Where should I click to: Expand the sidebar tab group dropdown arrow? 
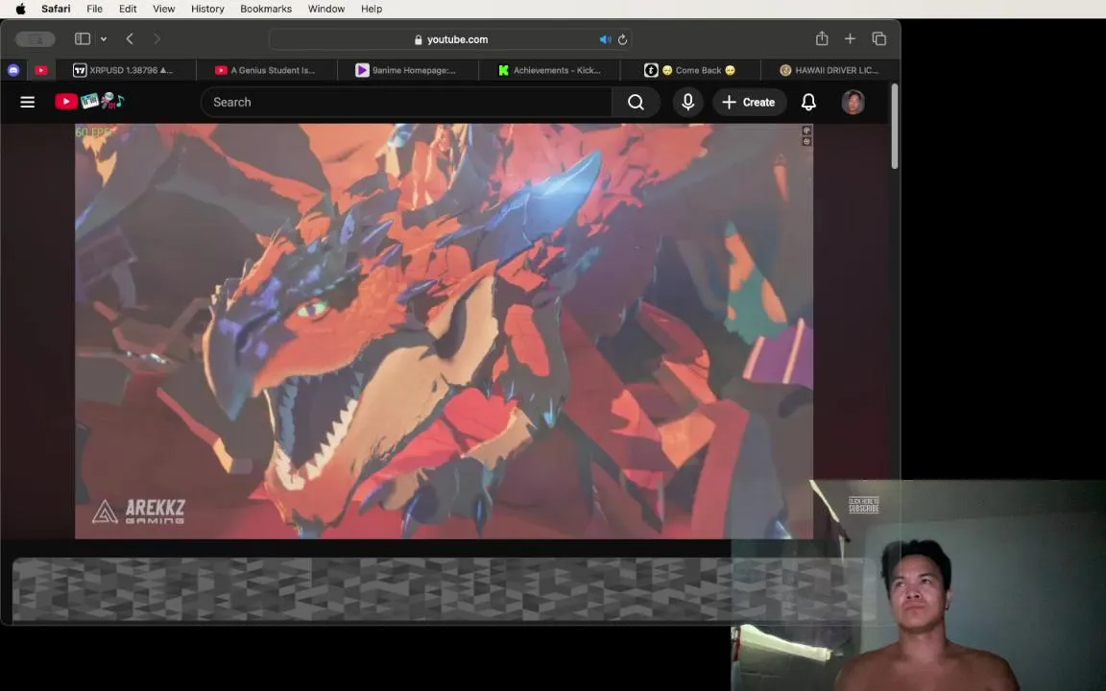(x=104, y=38)
